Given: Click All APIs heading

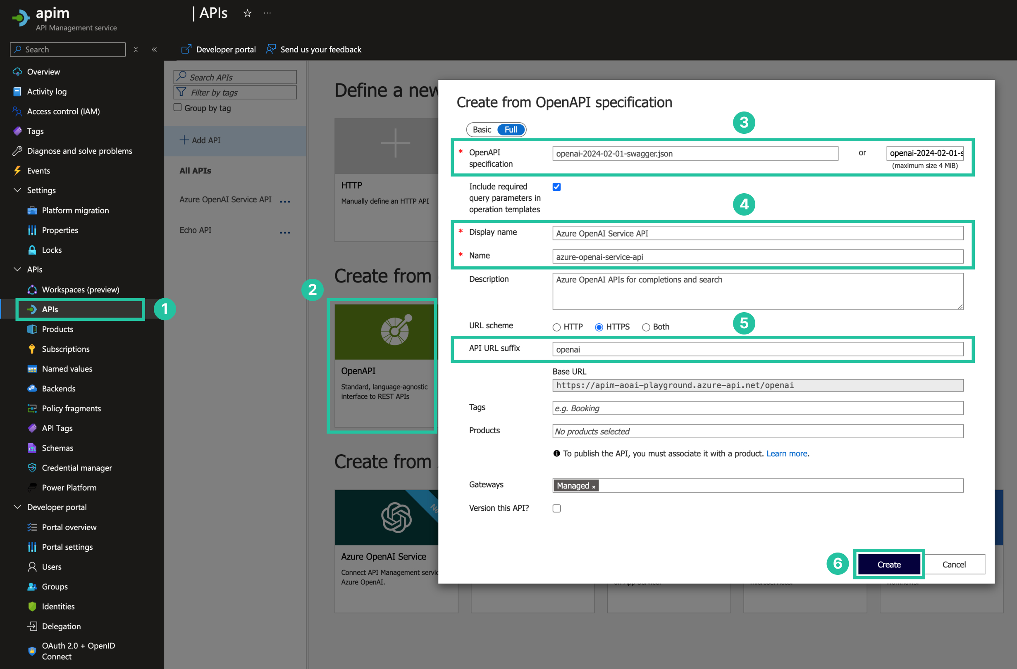Looking at the screenshot, I should [195, 171].
